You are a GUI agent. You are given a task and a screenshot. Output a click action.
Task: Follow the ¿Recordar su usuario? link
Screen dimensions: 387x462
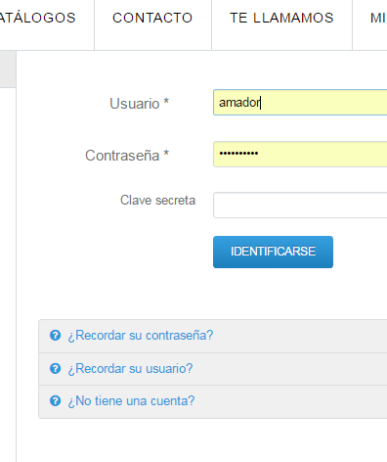coord(130,369)
